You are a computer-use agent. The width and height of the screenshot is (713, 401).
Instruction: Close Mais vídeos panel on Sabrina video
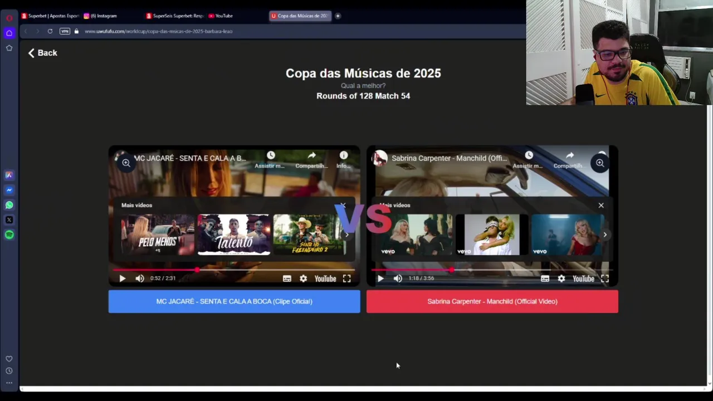point(601,206)
